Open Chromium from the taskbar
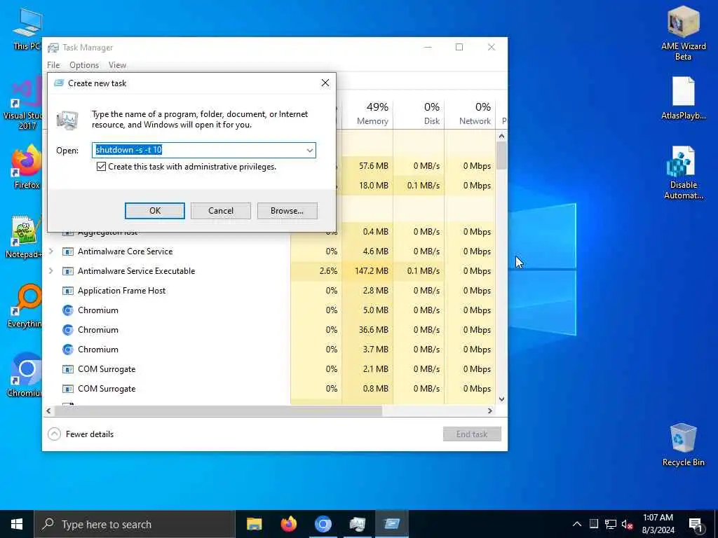The height and width of the screenshot is (538, 718). [x=323, y=524]
